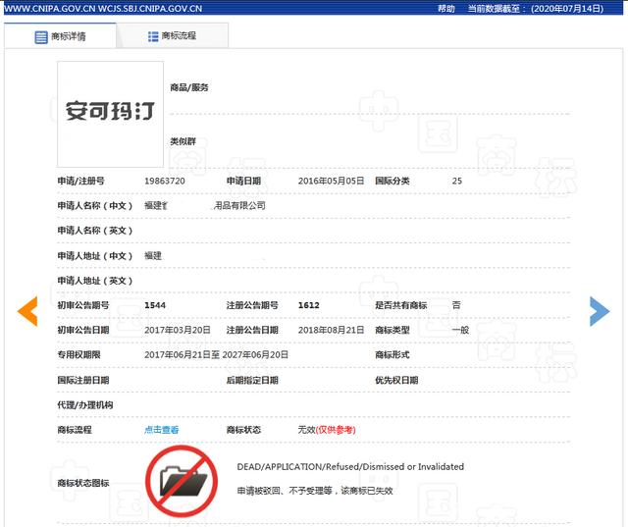Viewport: 628px width, 527px height.
Task: Click the 代理/办理机构 label
Action: point(85,405)
